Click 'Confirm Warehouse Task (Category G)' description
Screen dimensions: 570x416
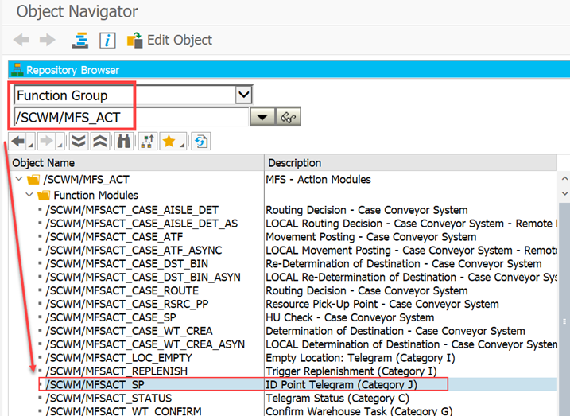(x=359, y=411)
